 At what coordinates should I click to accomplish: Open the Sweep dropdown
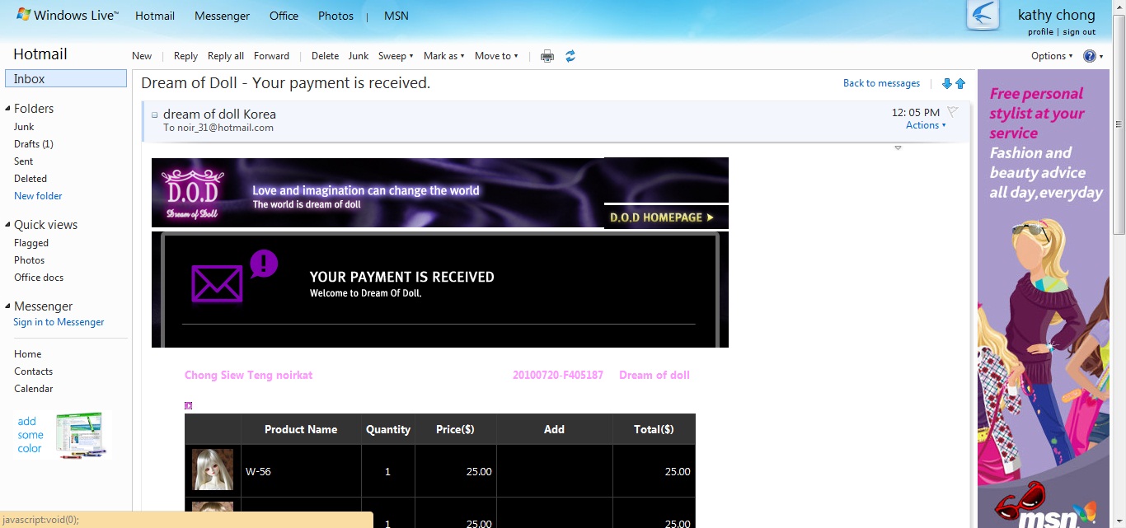pos(396,56)
